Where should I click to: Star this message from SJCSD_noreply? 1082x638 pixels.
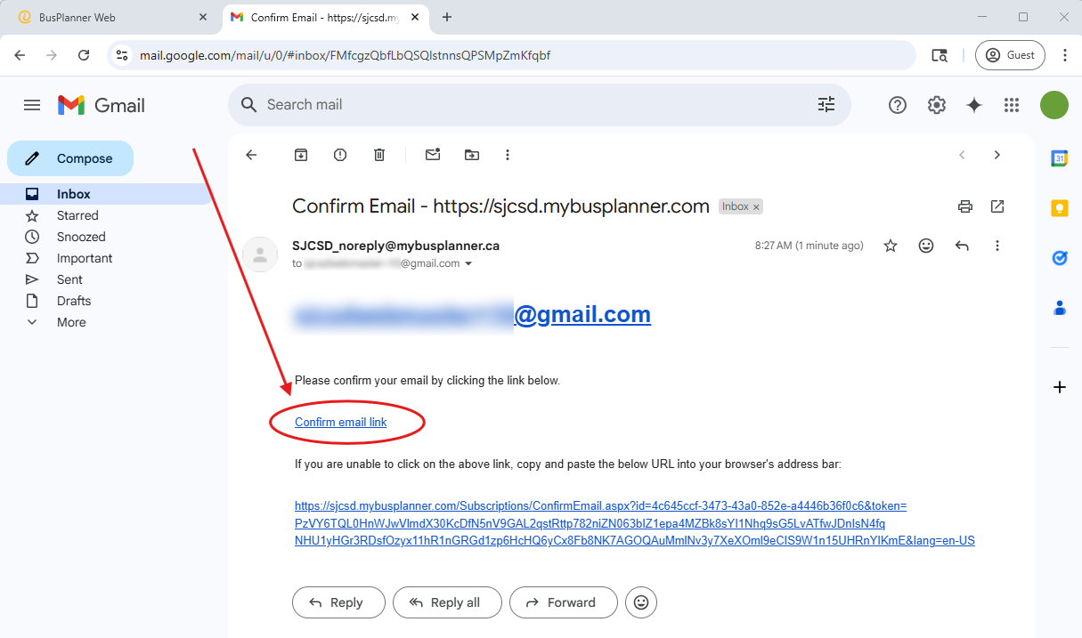[x=891, y=246]
